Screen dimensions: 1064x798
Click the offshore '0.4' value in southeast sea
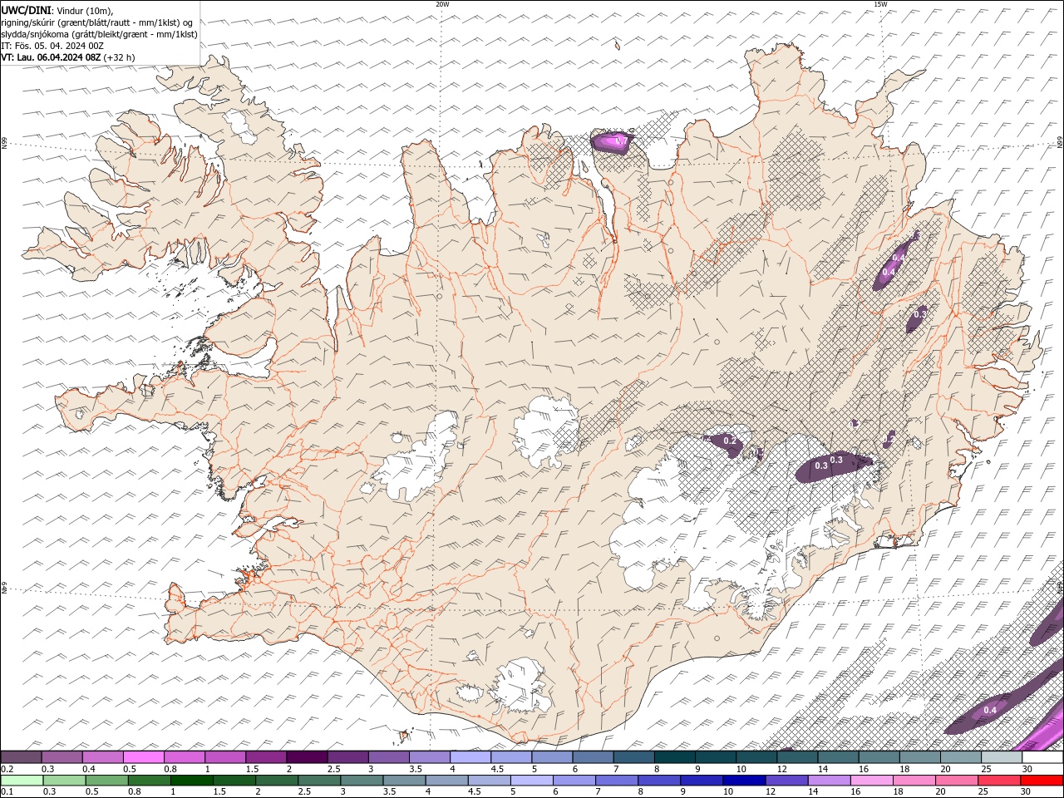pos(990,710)
